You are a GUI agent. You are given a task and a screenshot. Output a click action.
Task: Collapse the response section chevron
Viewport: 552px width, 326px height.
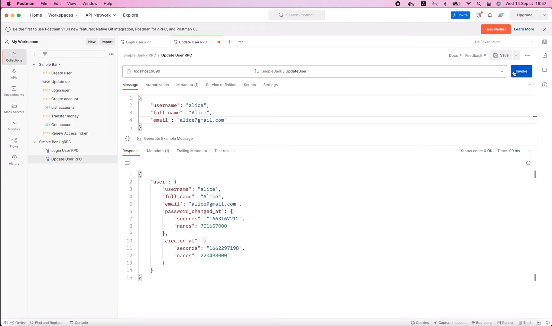click(530, 151)
